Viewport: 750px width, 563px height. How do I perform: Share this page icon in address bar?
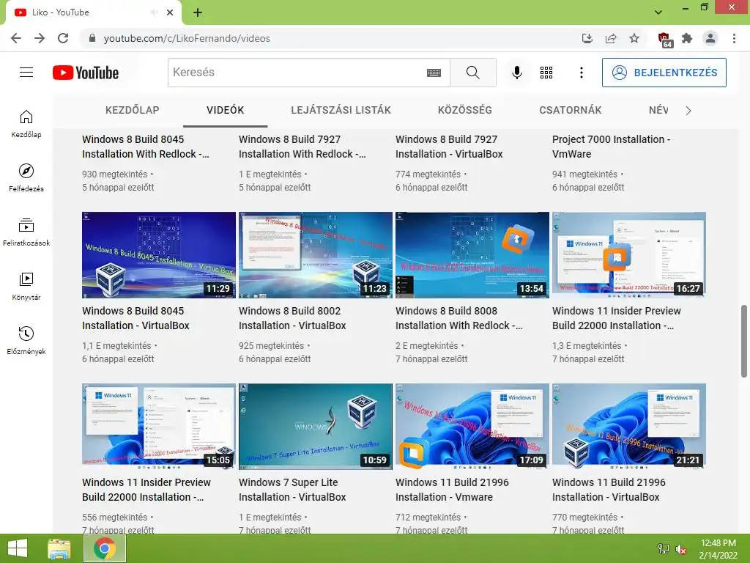(x=611, y=38)
